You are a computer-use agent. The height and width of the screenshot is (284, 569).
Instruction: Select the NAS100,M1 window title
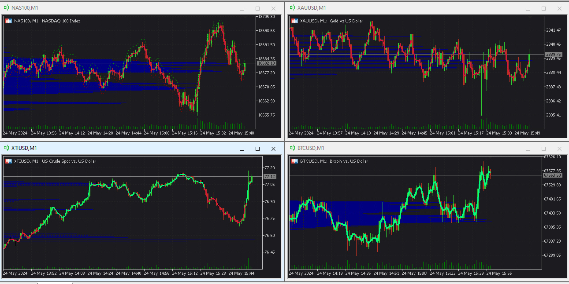click(24, 8)
